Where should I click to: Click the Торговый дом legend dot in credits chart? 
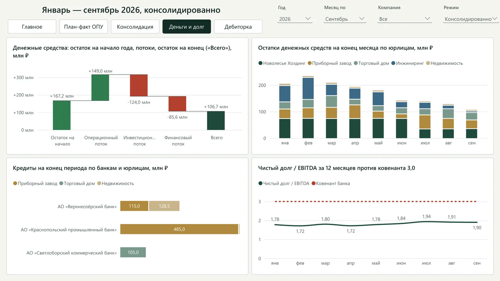[61, 184]
